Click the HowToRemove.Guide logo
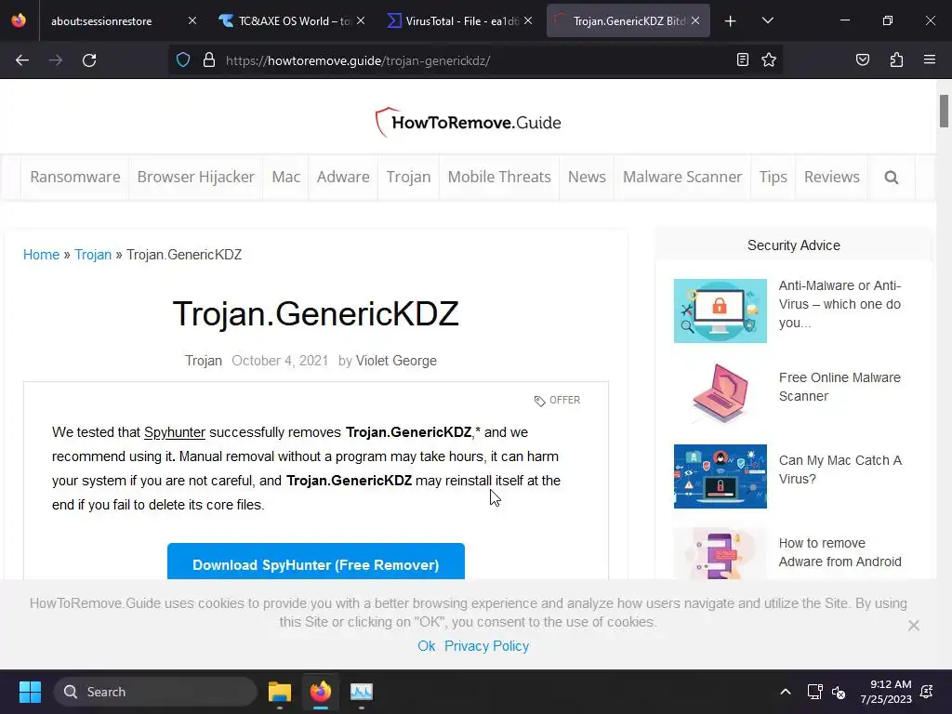This screenshot has height=714, width=952. point(469,122)
